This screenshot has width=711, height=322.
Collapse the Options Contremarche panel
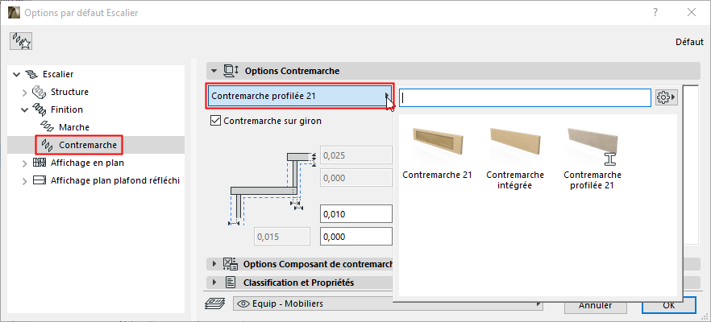(214, 71)
